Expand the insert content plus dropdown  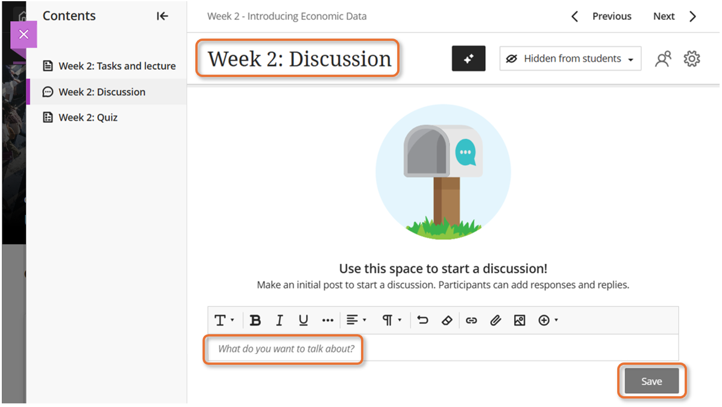(548, 320)
